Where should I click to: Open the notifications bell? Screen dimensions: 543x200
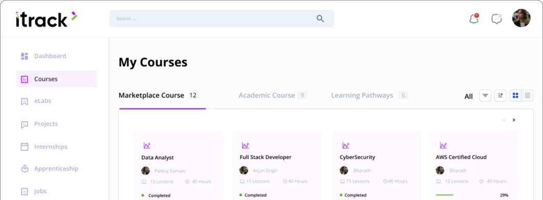coord(474,19)
